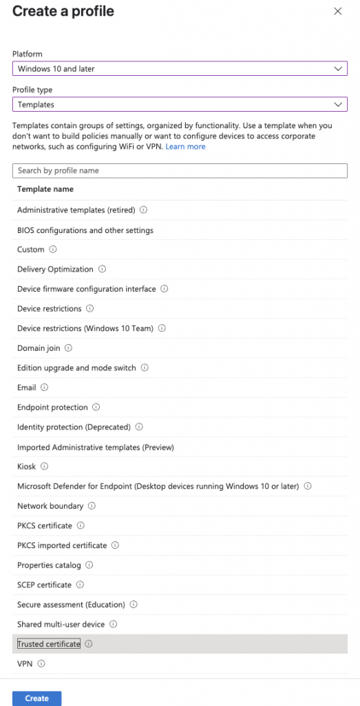This screenshot has height=706, width=360.
Task: Show info for Delivery Optimization template
Action: coord(102,270)
